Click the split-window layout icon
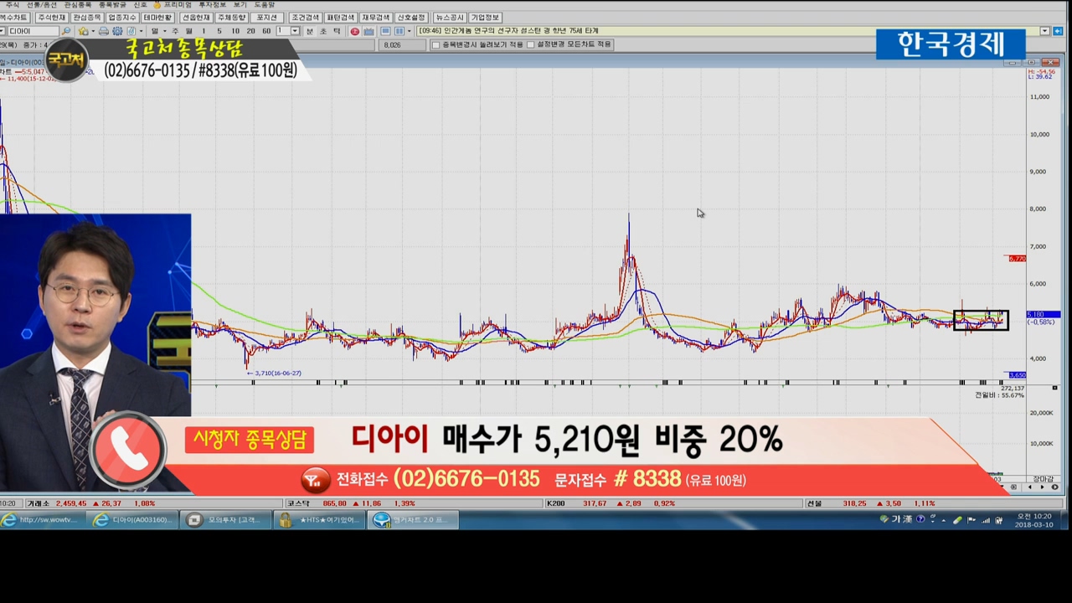 click(399, 31)
